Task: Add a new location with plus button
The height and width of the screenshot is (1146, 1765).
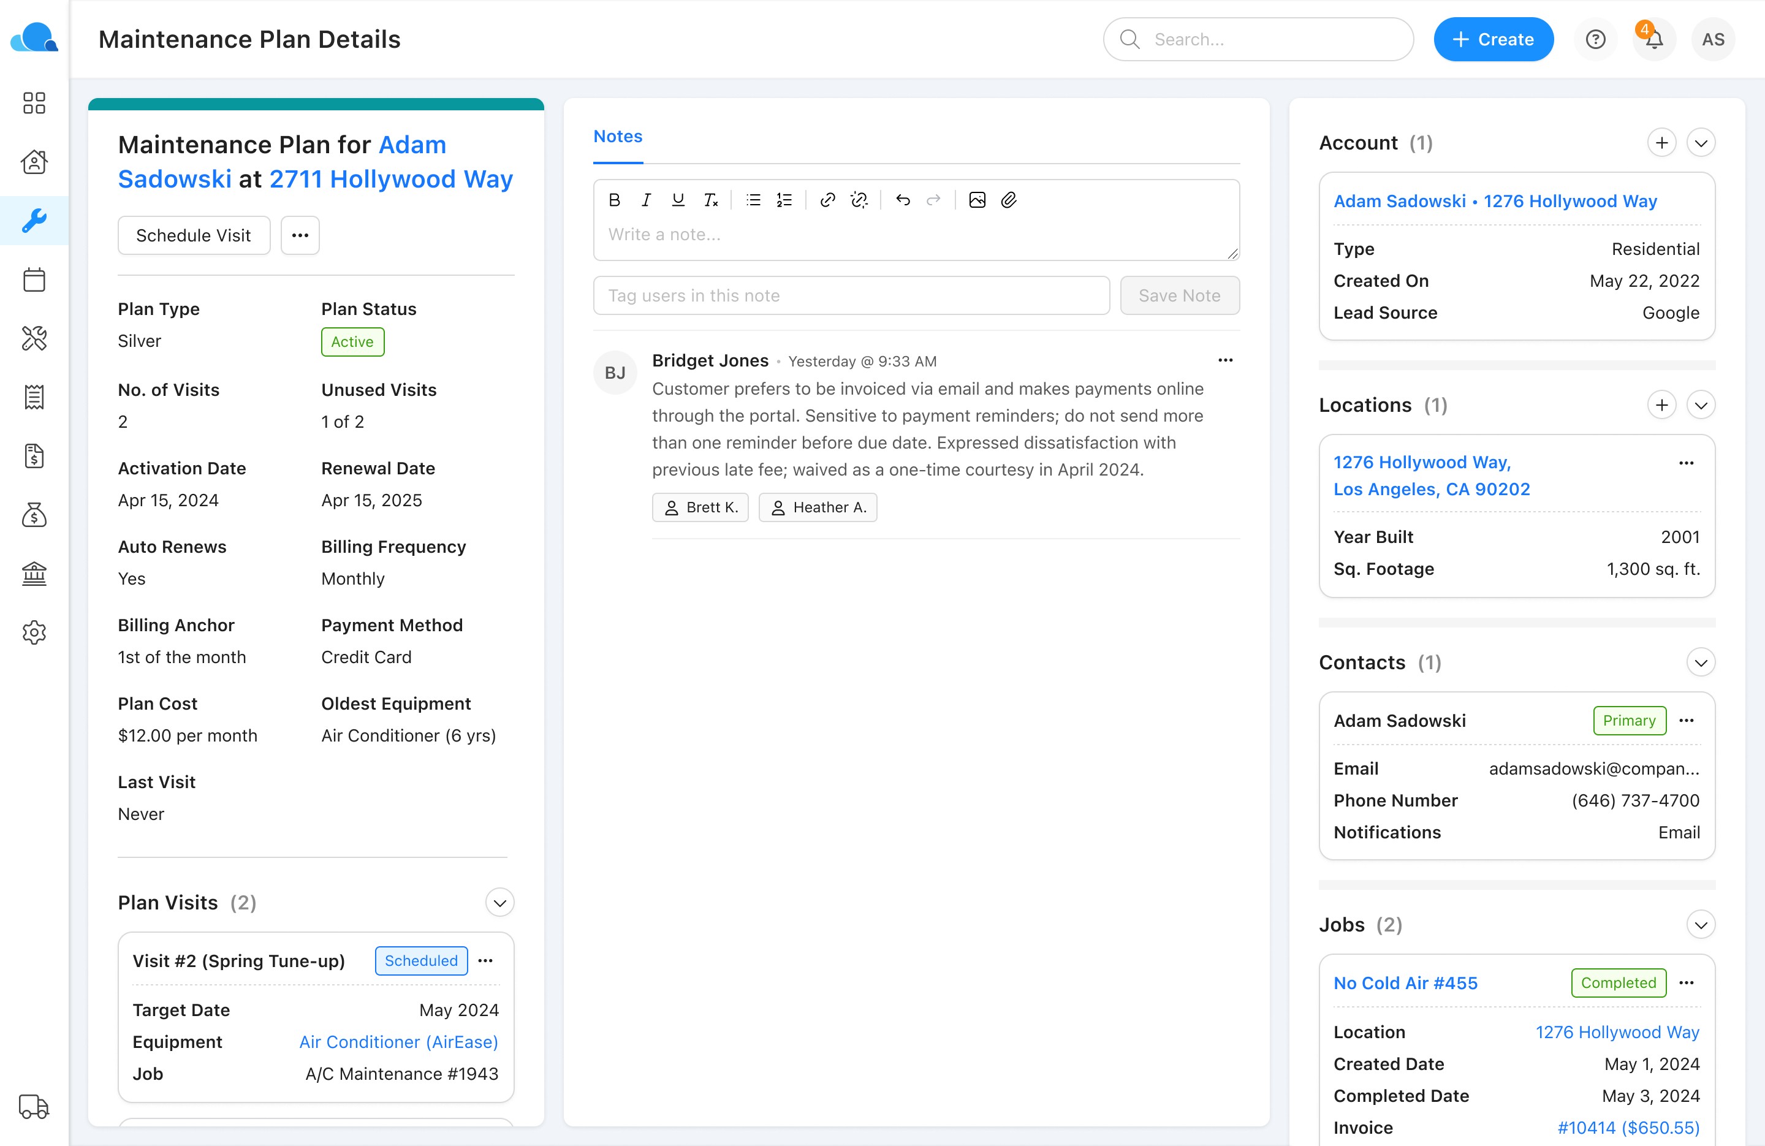Action: 1661,405
